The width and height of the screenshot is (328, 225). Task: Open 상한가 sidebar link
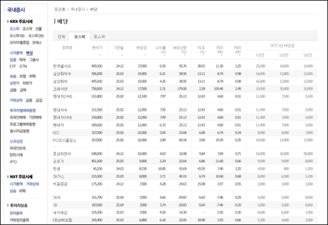(14, 83)
